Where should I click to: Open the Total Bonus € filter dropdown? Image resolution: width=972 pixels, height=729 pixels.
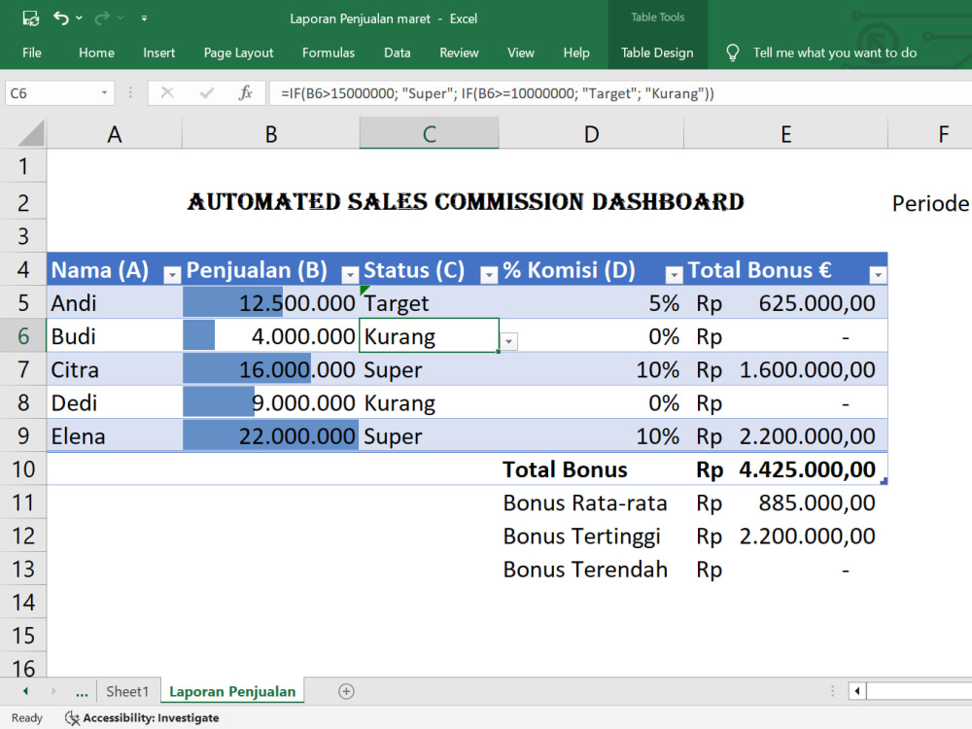point(878,274)
